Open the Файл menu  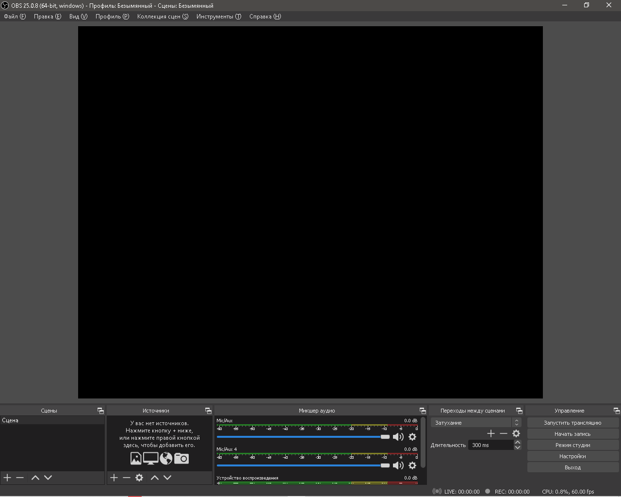tap(15, 17)
